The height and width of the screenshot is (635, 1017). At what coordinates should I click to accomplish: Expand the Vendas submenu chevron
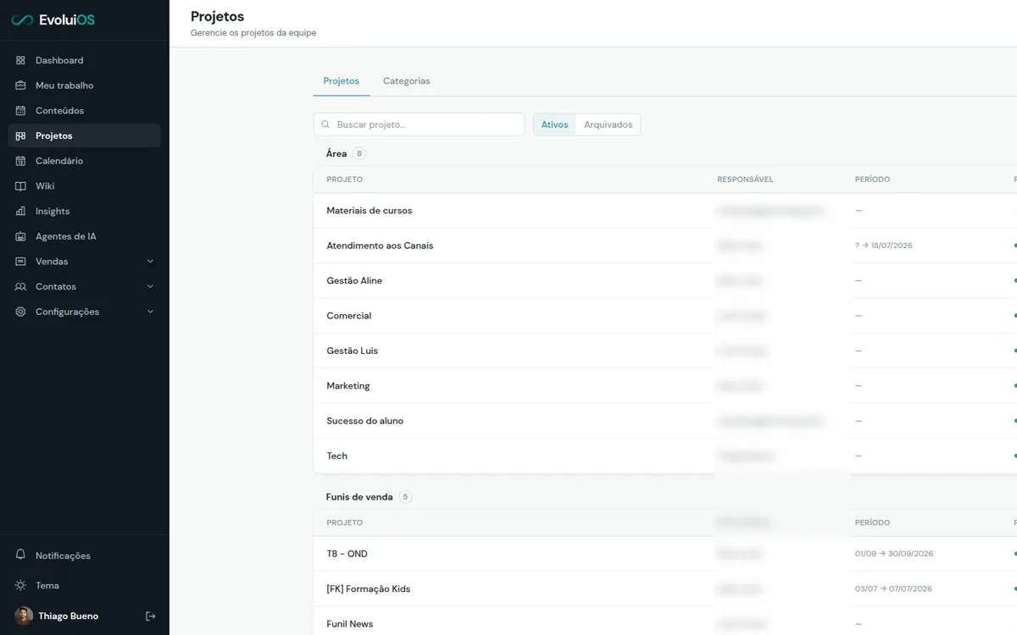point(150,262)
